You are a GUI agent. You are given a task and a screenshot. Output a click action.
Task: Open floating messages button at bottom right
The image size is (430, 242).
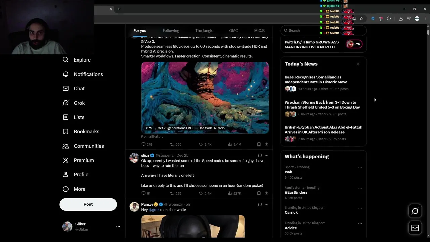pyautogui.click(x=415, y=228)
